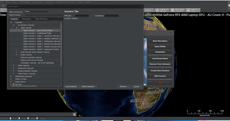This screenshot has height=121, width=230.
Task: Open the View menu
Action: (x=8, y=2)
